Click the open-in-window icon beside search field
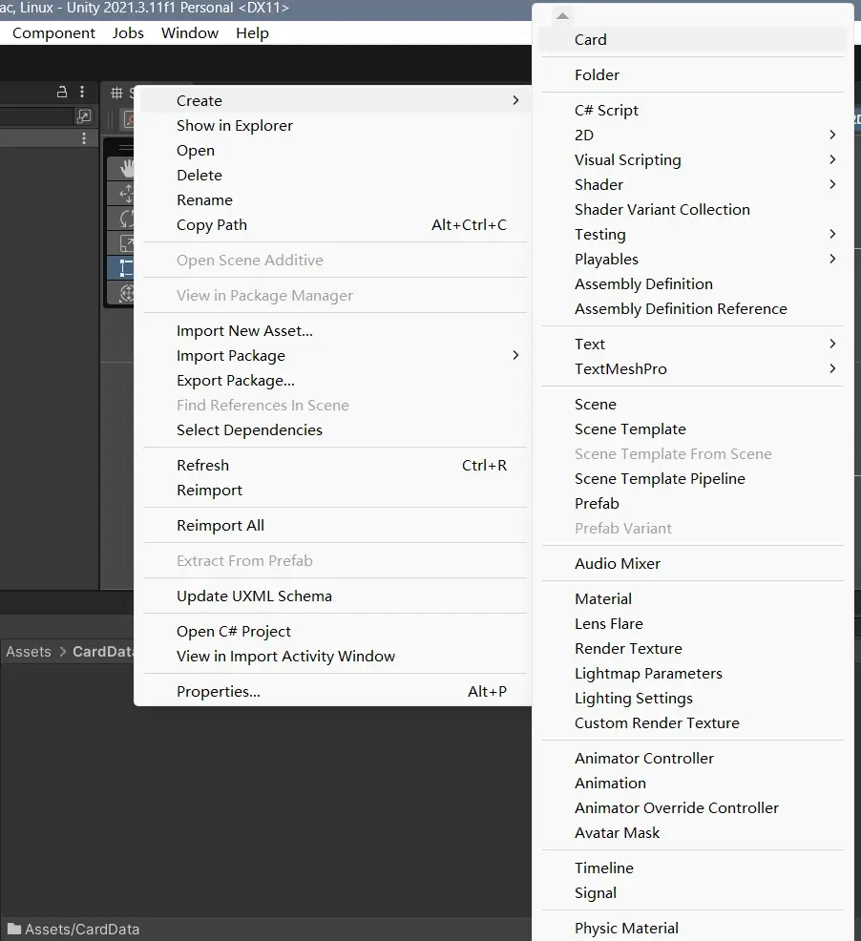This screenshot has height=941, width=861. 84,116
